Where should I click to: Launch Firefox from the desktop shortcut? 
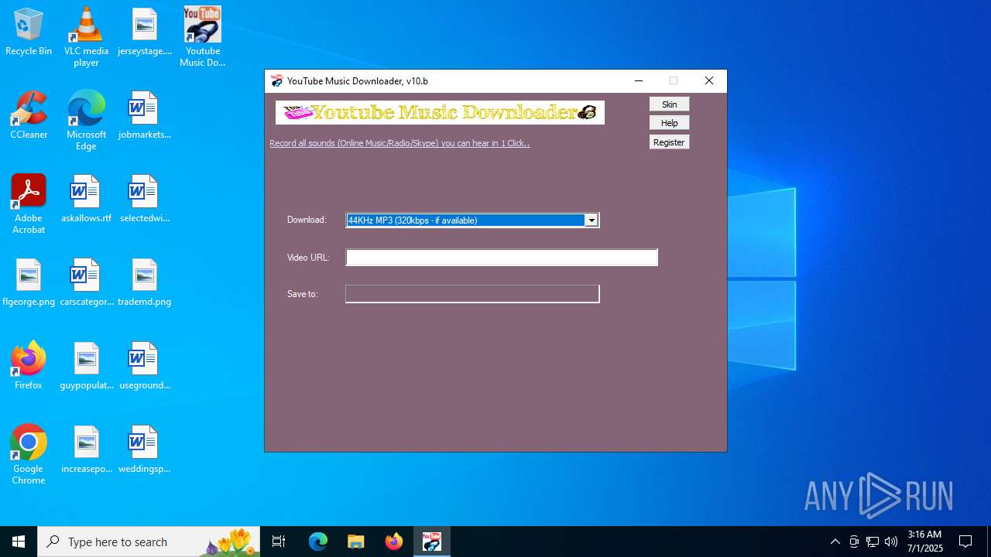(29, 366)
